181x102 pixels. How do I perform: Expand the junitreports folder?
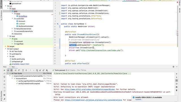coord(8,54)
